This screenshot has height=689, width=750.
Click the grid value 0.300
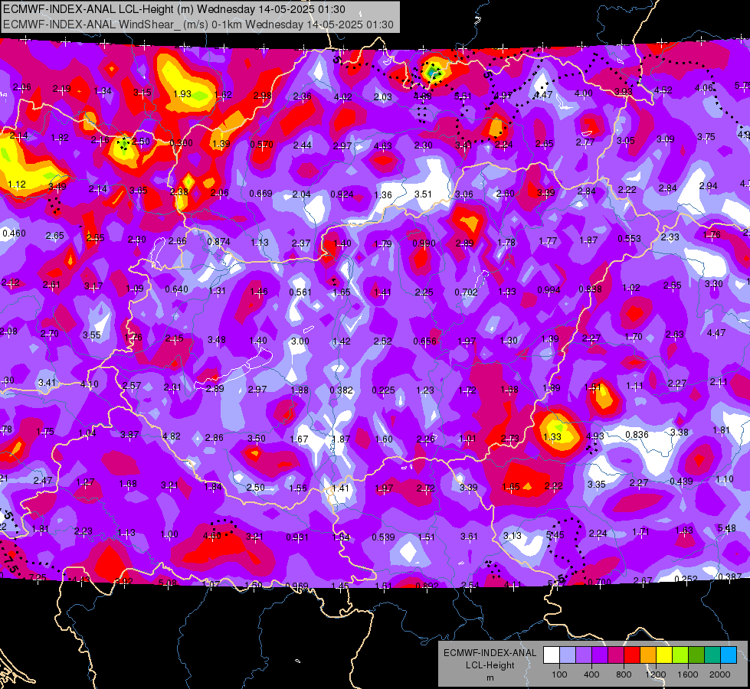point(182,143)
